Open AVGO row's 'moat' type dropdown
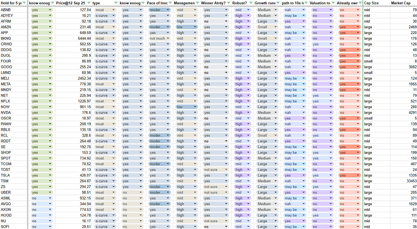Image resolution: width=417 pixels, height=229 pixels. click(105, 204)
